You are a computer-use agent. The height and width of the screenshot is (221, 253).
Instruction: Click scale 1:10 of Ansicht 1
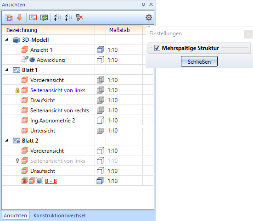coord(112,50)
